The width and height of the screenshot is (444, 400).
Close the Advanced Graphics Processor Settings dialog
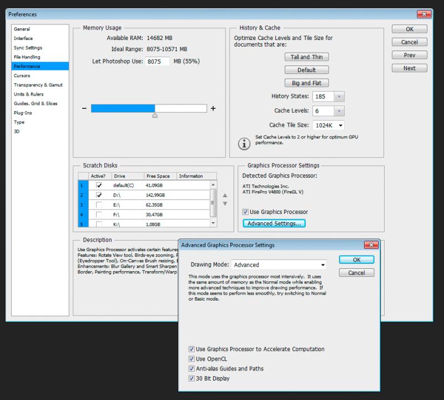[371, 244]
